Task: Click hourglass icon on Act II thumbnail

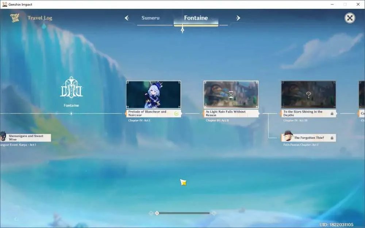Action: coord(231,95)
